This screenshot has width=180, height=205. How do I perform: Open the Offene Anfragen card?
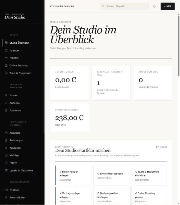point(153,83)
